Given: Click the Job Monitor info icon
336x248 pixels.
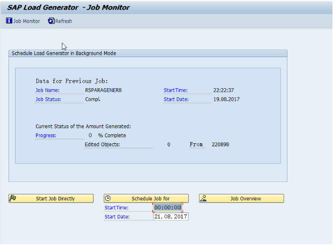Looking at the screenshot, I should (x=9, y=21).
